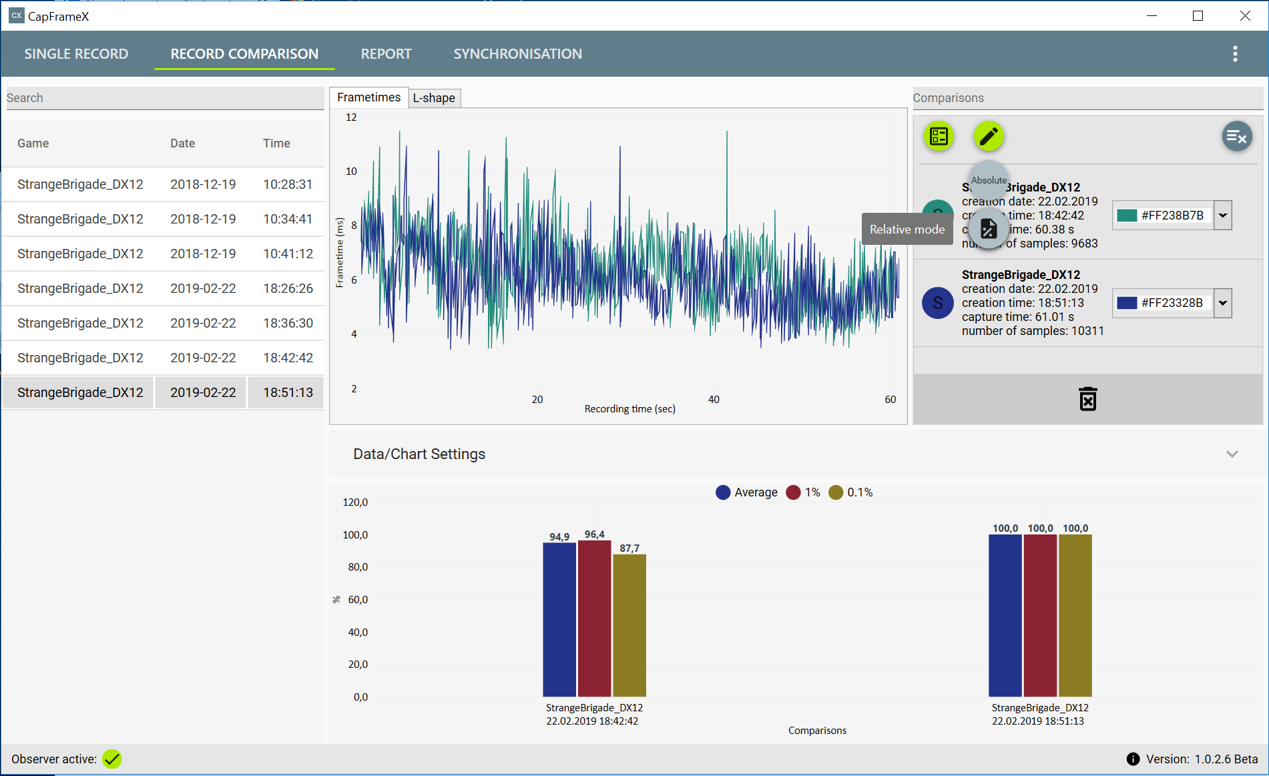Screen dimensions: 1269x776
Task: Click the trash delete icon in Comparisons
Action: [x=1087, y=399]
